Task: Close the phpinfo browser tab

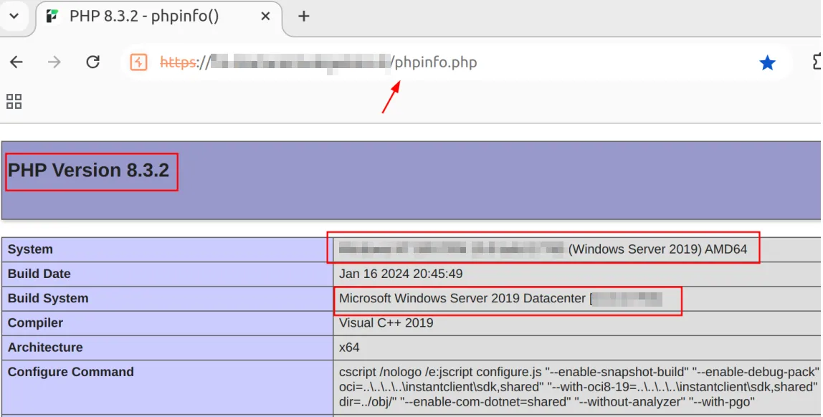Action: click(265, 16)
